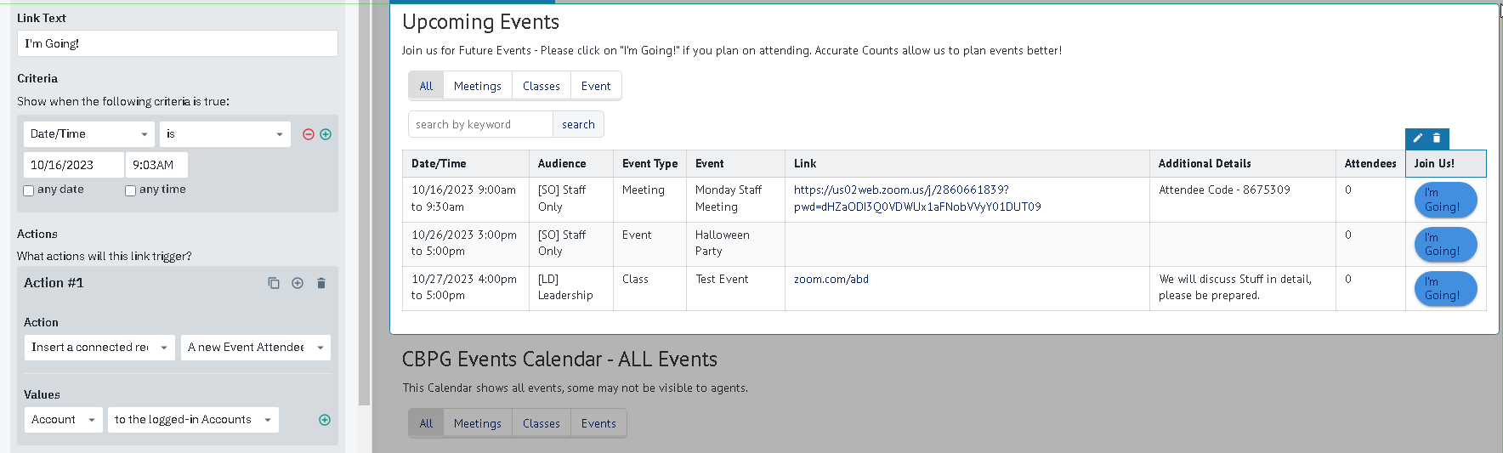
Task: Duplicate Action #1 with copy icon
Action: (x=274, y=283)
